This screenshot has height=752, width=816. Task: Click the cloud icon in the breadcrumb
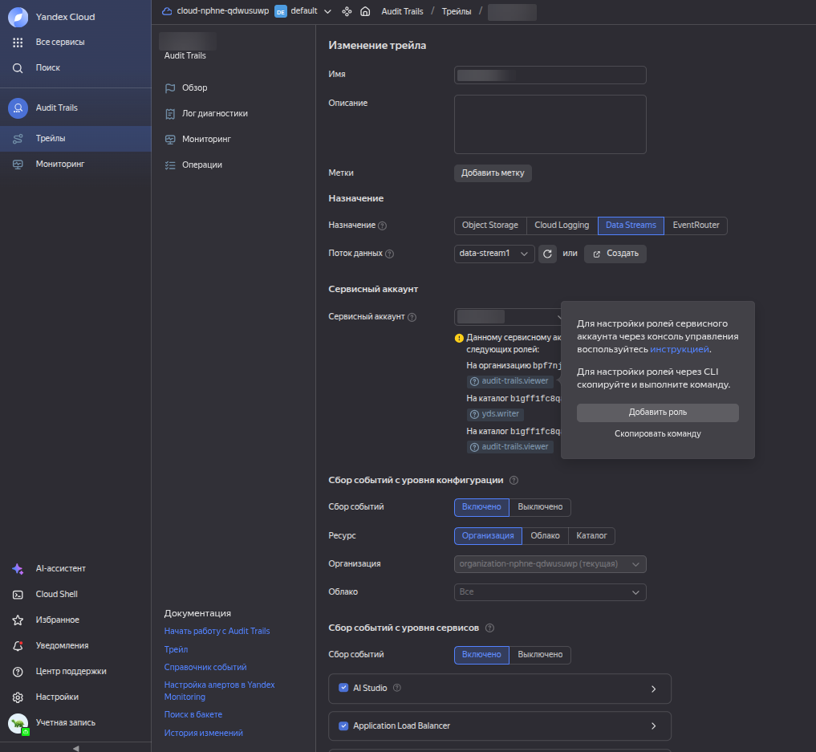tap(167, 11)
